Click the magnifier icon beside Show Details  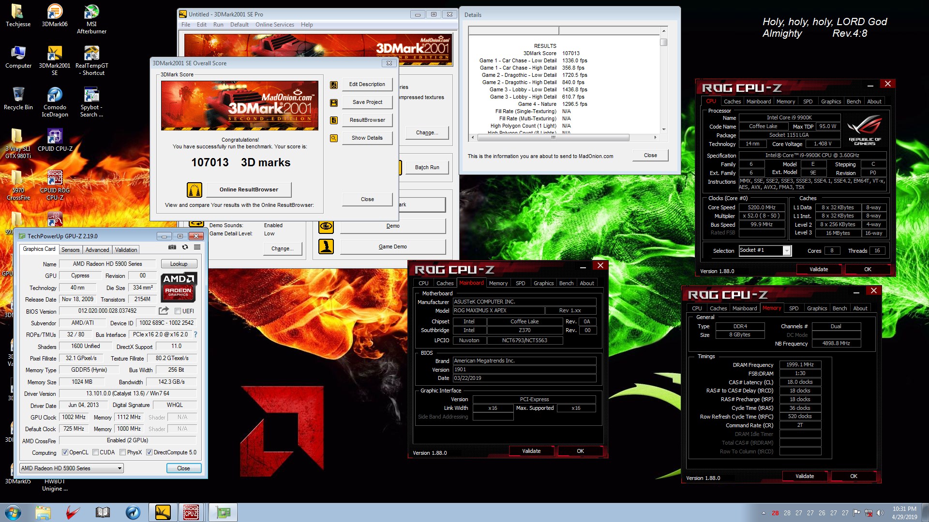tap(334, 138)
